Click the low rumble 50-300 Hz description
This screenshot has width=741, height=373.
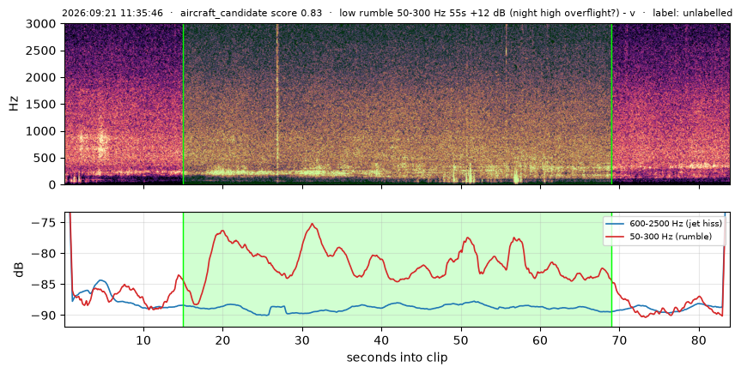pyautogui.click(x=487, y=13)
